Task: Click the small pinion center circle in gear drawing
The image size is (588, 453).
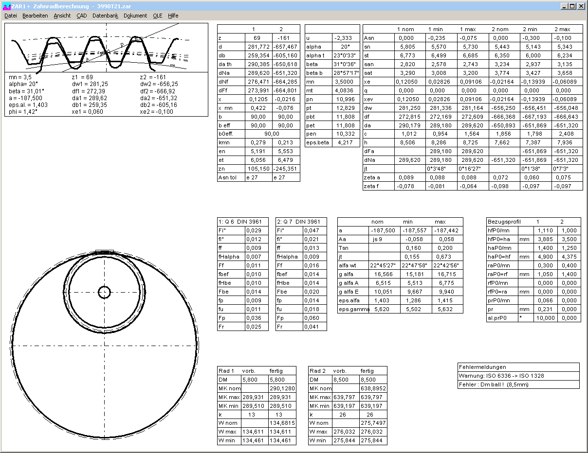Action: coord(104,292)
